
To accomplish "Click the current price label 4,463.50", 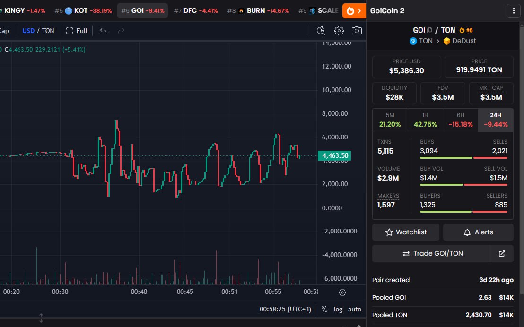I will (334, 156).
